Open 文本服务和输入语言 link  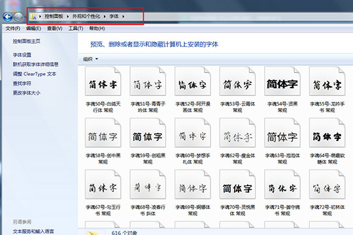33,231
